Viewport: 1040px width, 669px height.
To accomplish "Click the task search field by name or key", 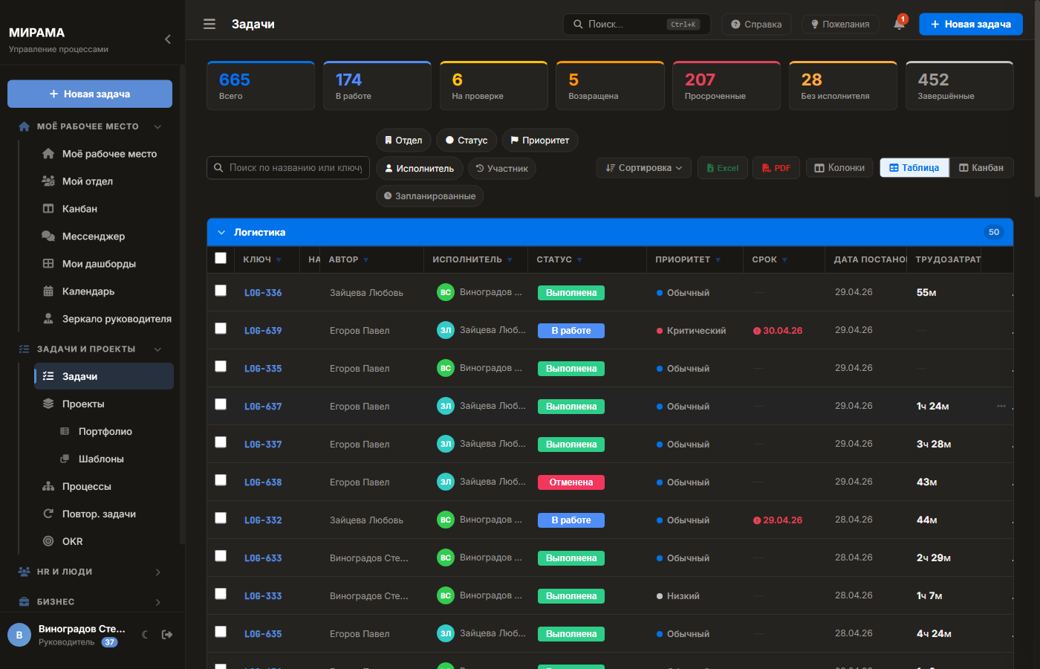I will (288, 168).
